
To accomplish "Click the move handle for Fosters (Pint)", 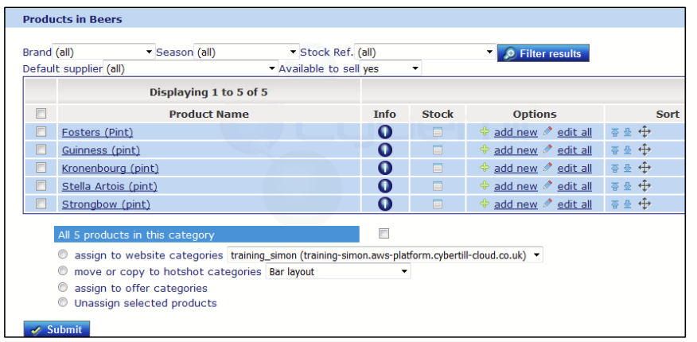I will (x=644, y=132).
